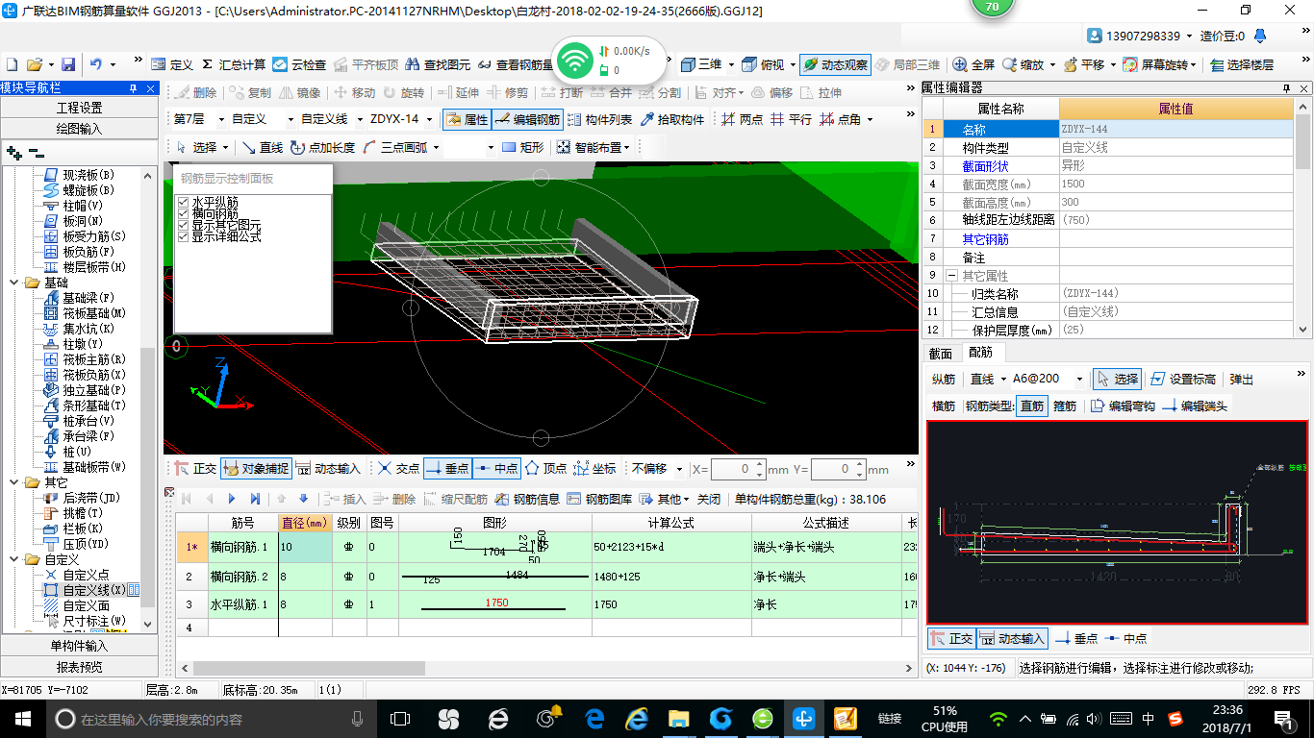Click 纵筋 longitudinal rebar button
The width and height of the screenshot is (1314, 738).
(944, 379)
